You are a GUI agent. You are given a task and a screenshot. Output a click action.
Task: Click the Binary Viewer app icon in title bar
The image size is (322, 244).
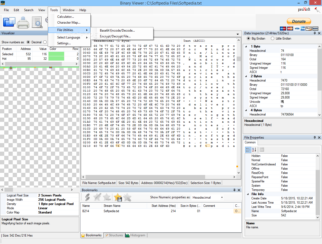pos(3,3)
